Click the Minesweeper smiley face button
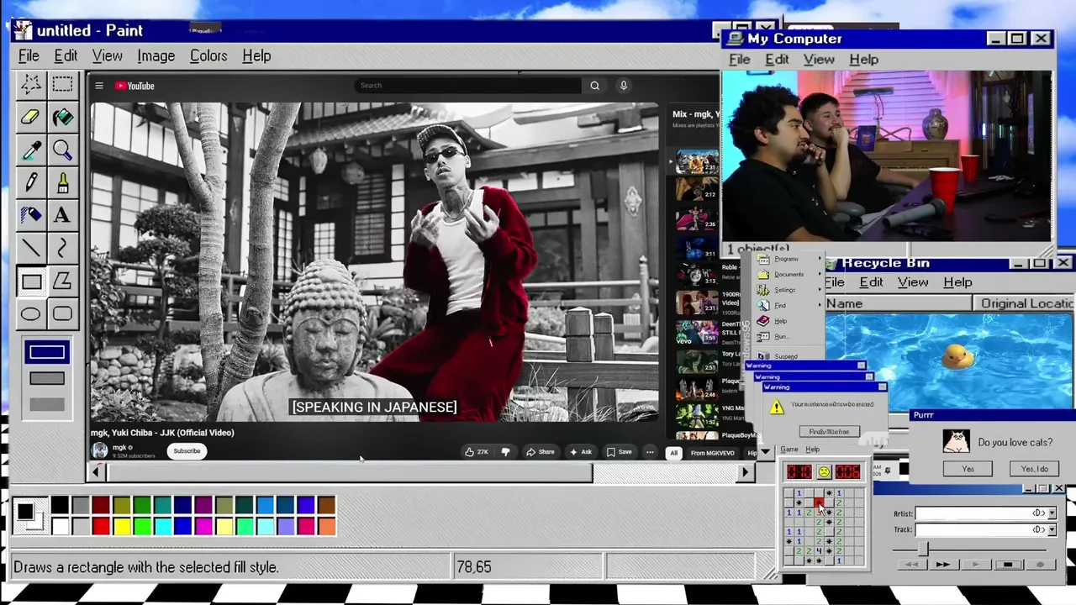Screen dimensions: 1076x605 coord(823,471)
